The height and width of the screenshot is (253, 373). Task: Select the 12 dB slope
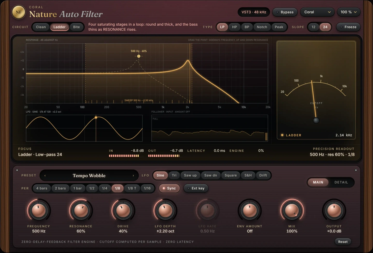click(x=313, y=27)
